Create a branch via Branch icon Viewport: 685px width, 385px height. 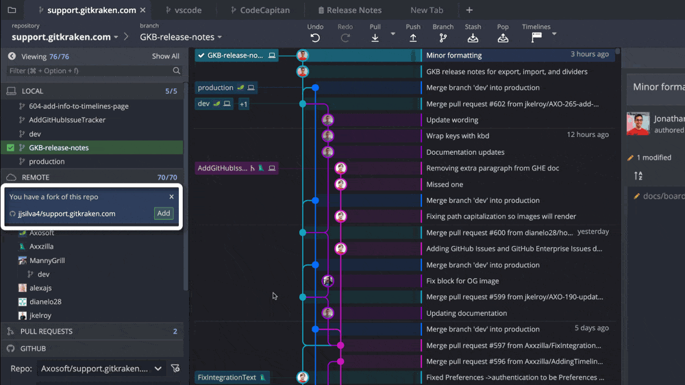pyautogui.click(x=443, y=38)
